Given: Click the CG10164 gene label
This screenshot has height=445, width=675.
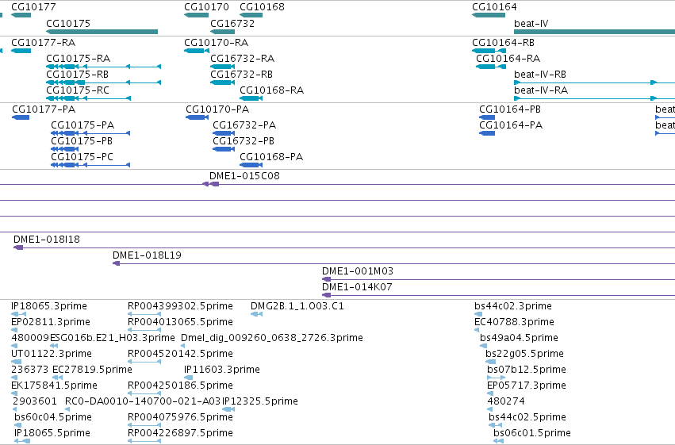Looking at the screenshot, I should click(494, 7).
